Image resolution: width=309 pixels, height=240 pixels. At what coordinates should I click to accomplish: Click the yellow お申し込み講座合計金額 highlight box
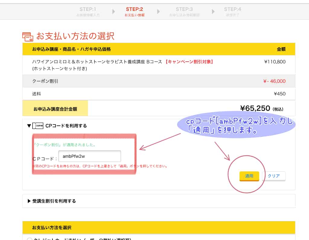tap(55, 108)
